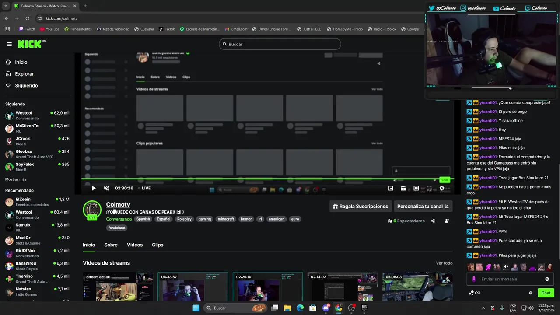Click Regala Suscripciones button

click(x=360, y=206)
